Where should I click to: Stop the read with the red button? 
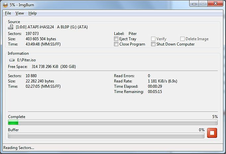point(212,133)
